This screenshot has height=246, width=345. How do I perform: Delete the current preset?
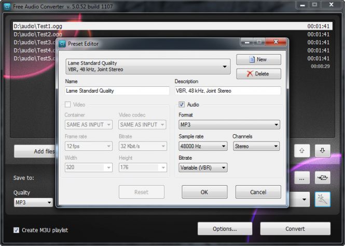258,74
